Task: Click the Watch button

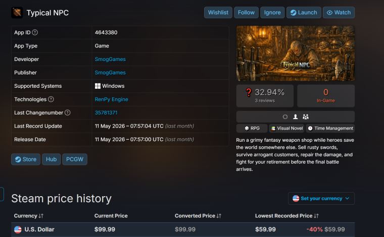Action: (339, 13)
